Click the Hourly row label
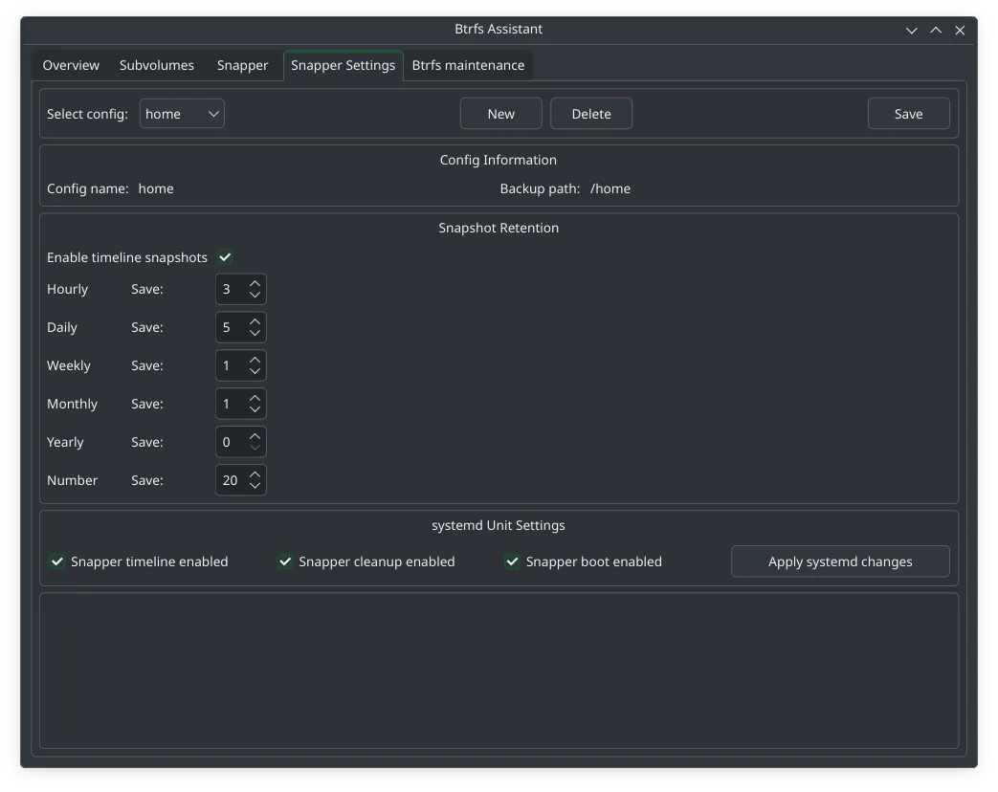Screen dimensions: 998x792 [x=68, y=290]
